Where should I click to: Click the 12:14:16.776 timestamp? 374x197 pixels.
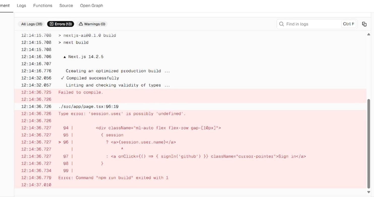click(36, 71)
